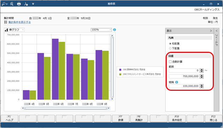Click the F7 数値 button
The height and width of the screenshot is (128, 223).
121,118
